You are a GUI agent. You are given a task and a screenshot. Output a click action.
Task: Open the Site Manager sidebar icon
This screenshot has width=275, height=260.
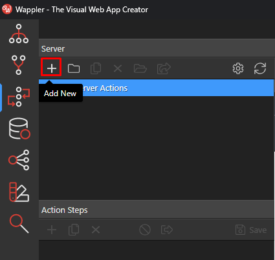click(x=19, y=34)
